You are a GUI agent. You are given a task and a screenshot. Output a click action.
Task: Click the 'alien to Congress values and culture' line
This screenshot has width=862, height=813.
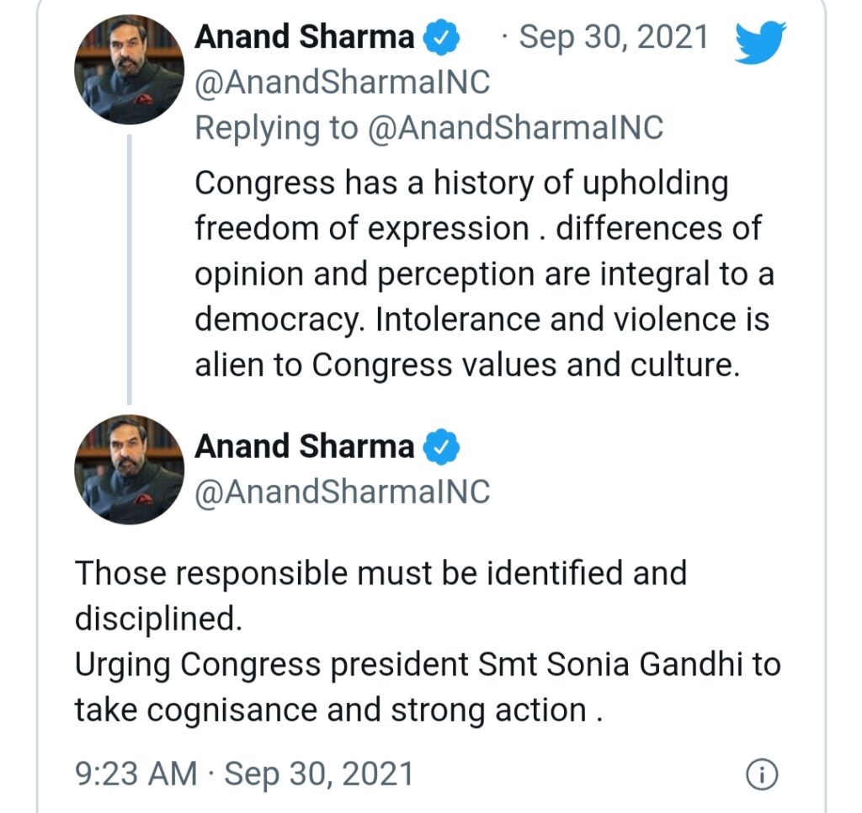(467, 365)
